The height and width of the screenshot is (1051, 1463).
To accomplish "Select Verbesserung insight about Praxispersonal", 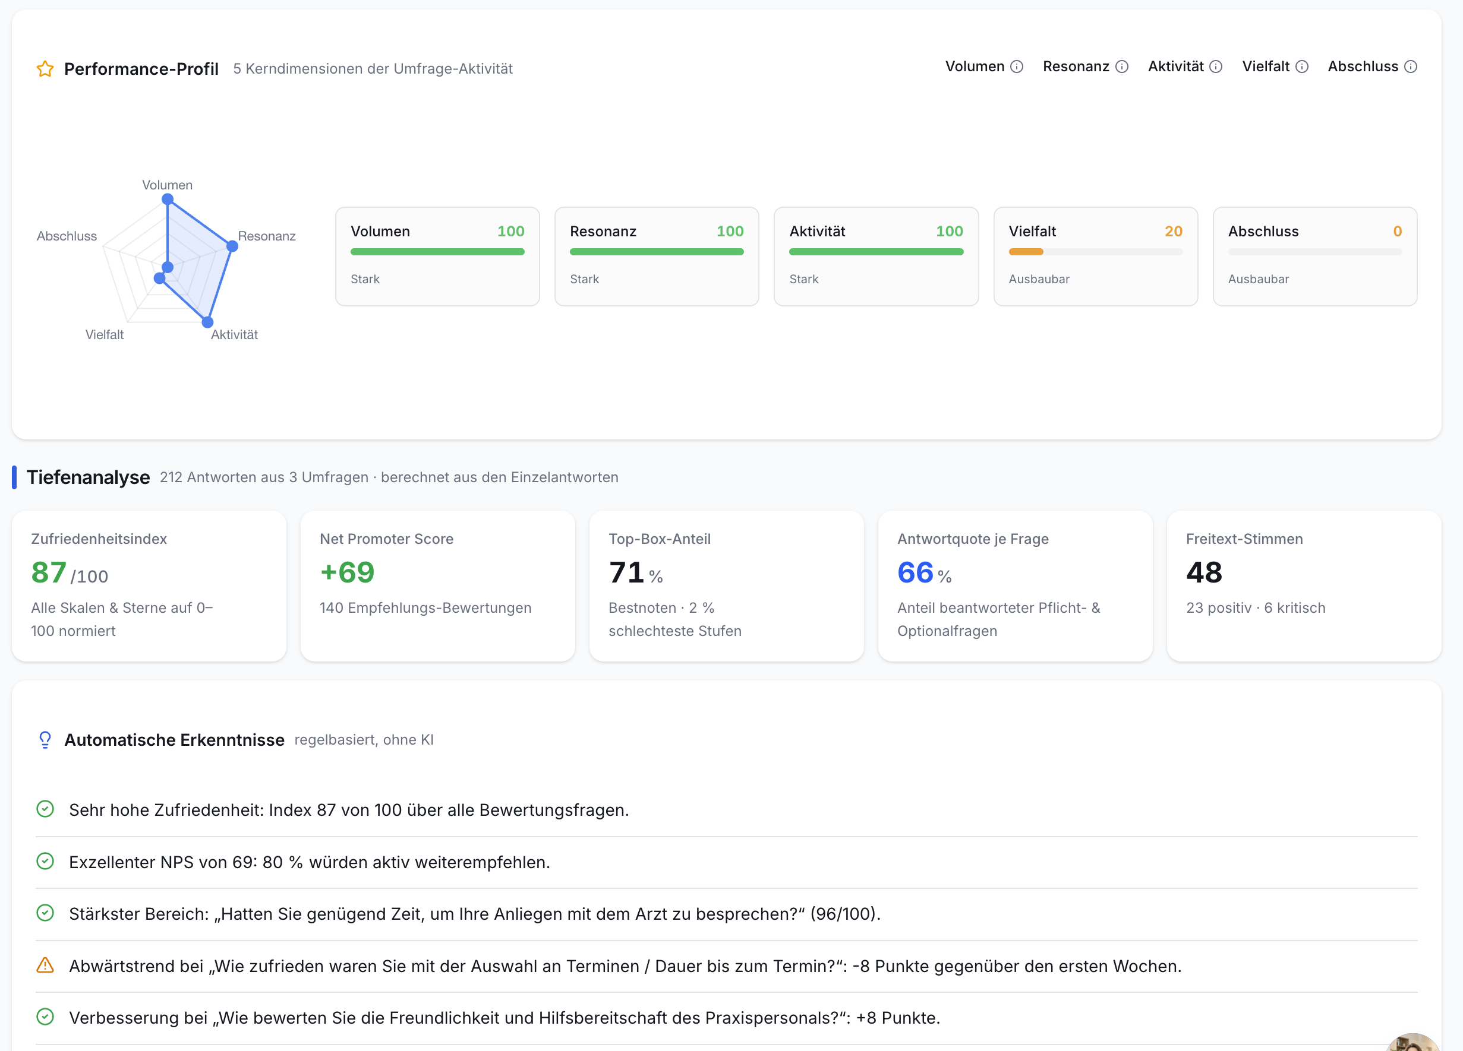I will click(505, 1018).
